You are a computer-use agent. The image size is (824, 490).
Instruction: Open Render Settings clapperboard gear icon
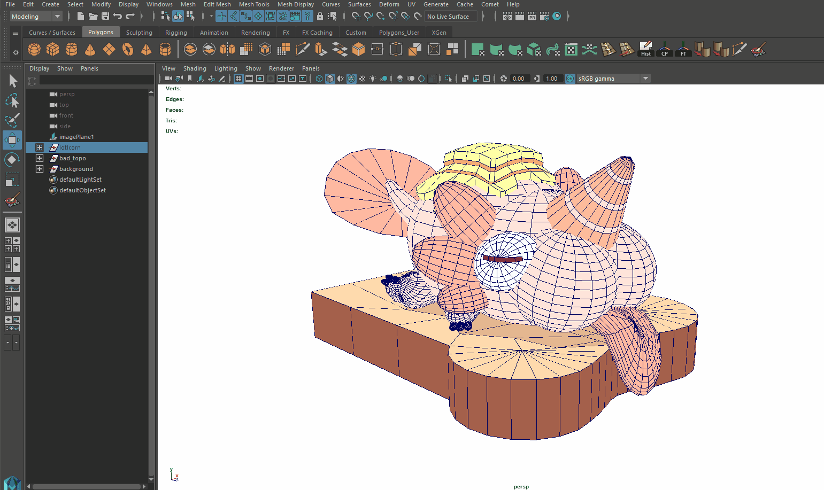click(x=544, y=17)
